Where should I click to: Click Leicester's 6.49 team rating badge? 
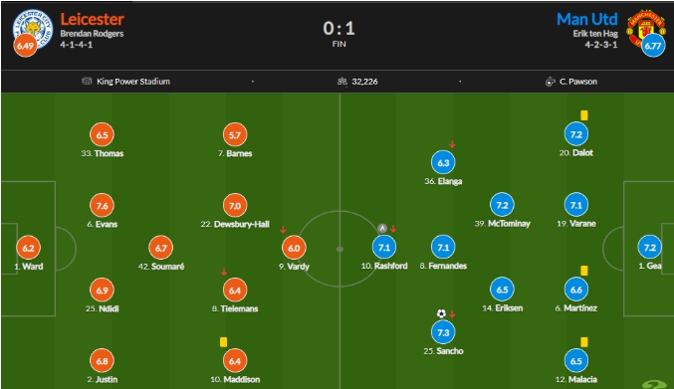25,46
